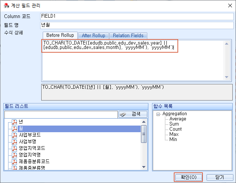Image resolution: width=236 pixels, height=183 pixels.
Task: Select the 영업지역명 field
Action: coord(30,155)
